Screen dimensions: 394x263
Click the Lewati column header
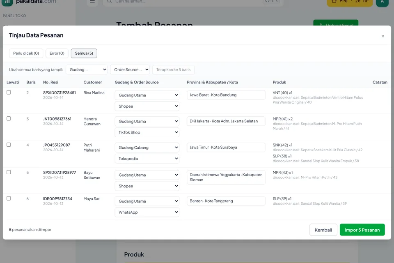click(x=13, y=82)
